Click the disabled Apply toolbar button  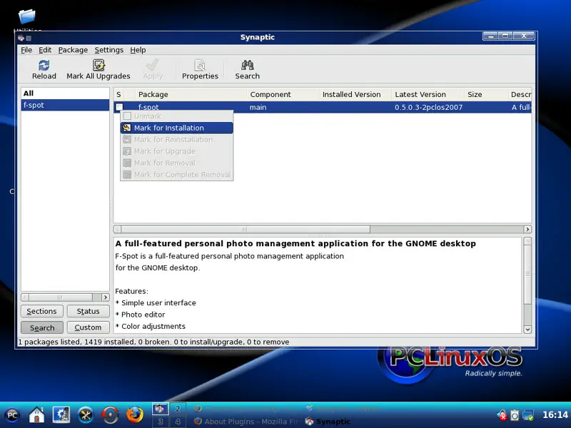pyautogui.click(x=153, y=69)
